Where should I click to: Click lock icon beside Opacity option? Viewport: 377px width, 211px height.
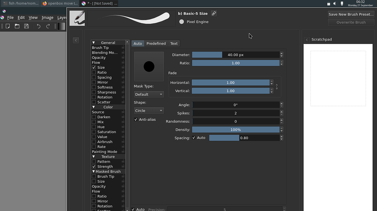(x=123, y=58)
